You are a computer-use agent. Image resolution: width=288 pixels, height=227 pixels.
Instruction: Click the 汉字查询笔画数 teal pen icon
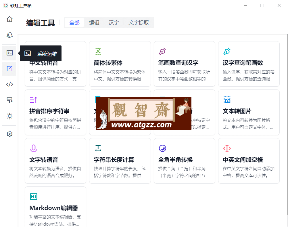click(227, 51)
